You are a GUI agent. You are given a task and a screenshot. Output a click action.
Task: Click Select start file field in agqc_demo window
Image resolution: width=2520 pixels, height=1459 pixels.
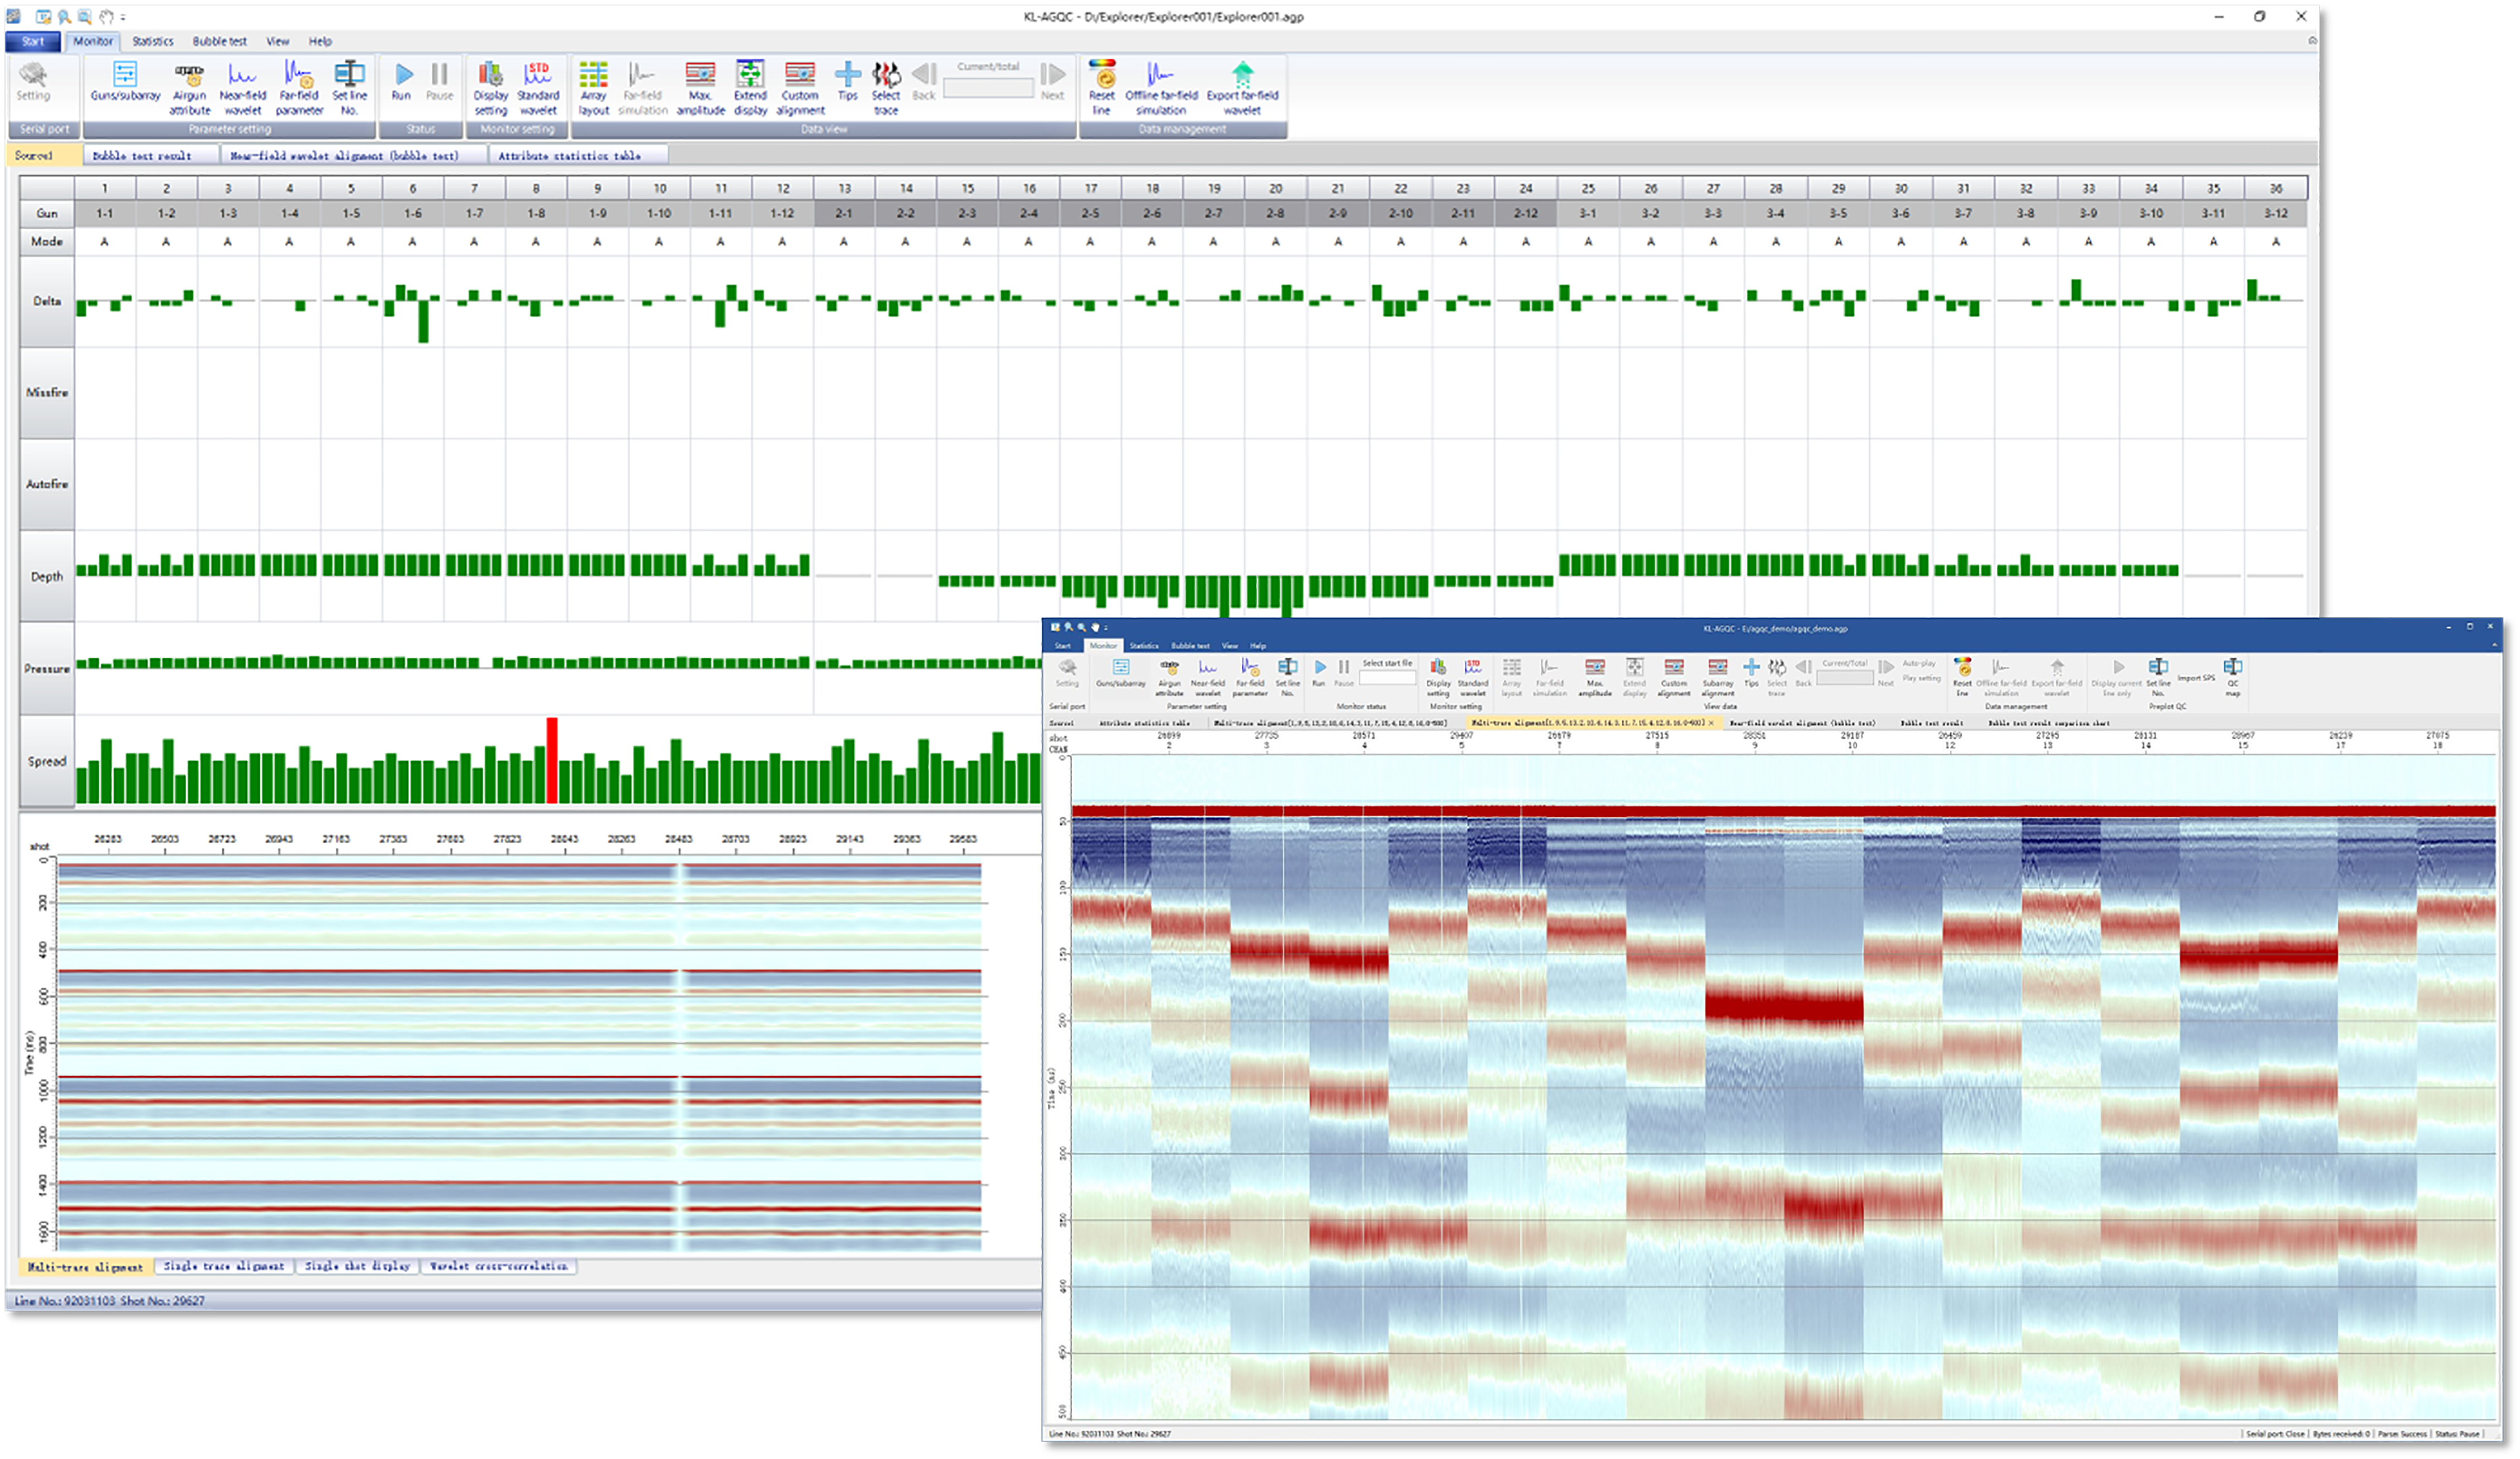(1387, 678)
